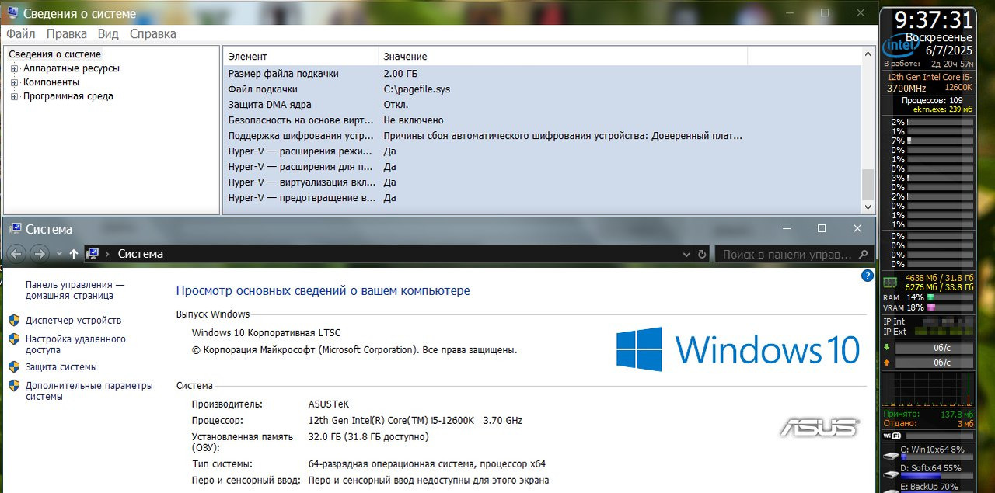995x493 pixels.
Task: Click the shield icon beside Настройка удаленного доступа
Action: (x=13, y=339)
